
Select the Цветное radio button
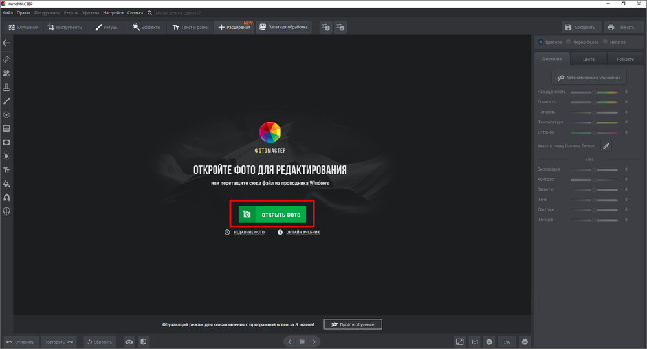coord(540,42)
